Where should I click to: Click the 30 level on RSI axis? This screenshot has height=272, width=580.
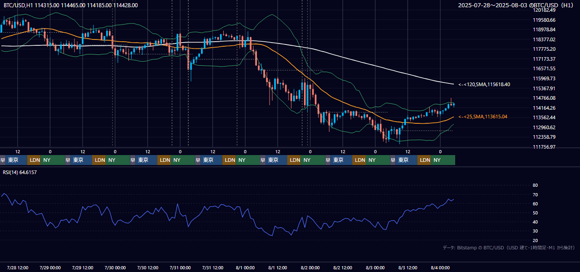click(535, 231)
